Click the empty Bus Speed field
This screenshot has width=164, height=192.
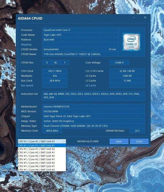coord(55,85)
